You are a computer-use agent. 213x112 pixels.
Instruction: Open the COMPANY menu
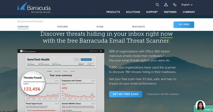pos(189,12)
